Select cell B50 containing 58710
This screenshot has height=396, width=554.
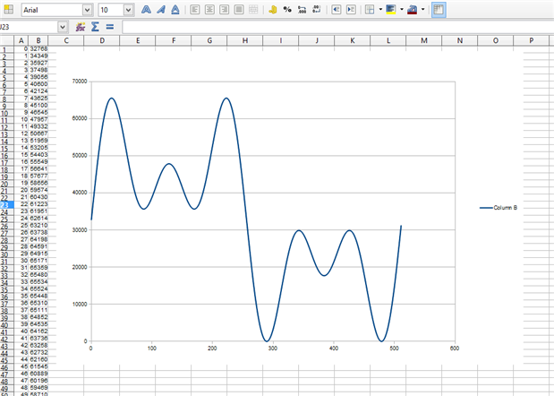(x=38, y=394)
